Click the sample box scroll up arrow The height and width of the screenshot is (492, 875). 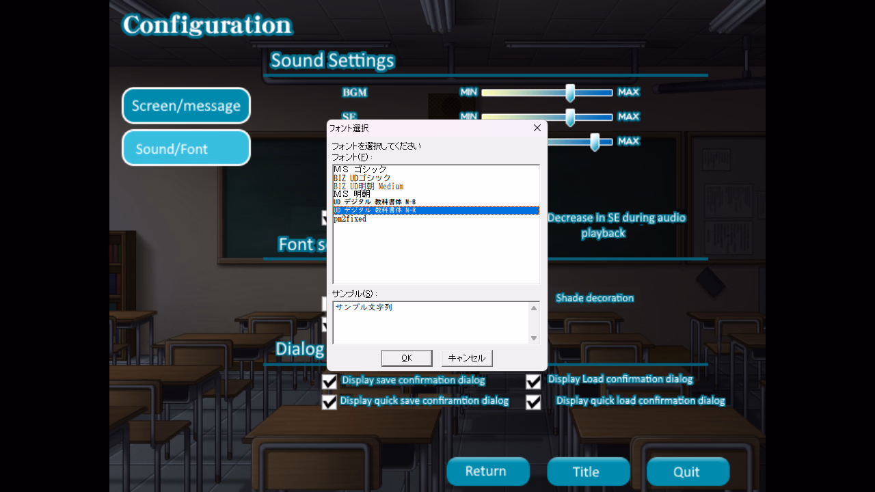click(534, 308)
